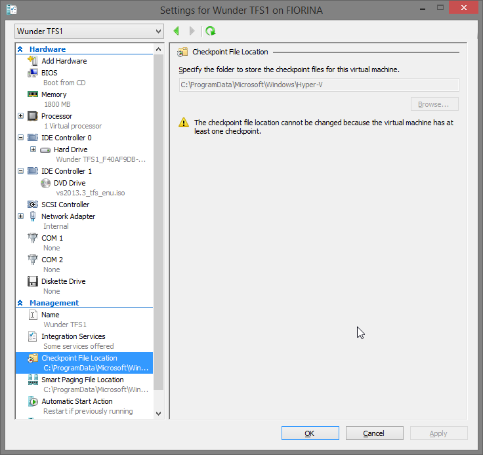Click the IDE Controller 1 icon
The height and width of the screenshot is (455, 483).
[x=33, y=171]
